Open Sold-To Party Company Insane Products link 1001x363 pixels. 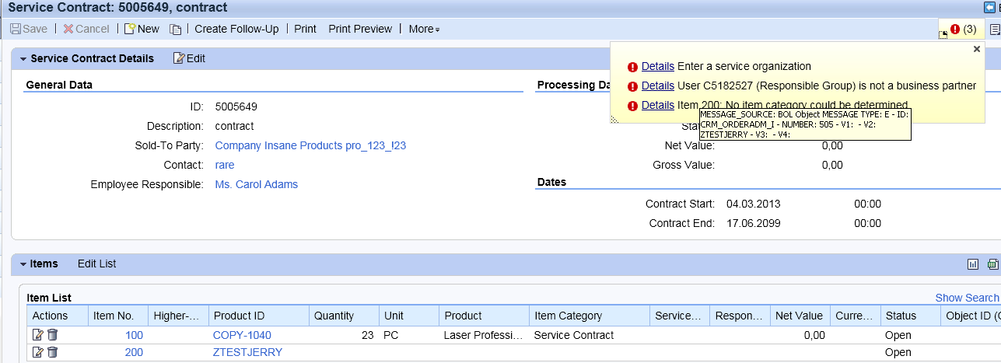(x=310, y=145)
